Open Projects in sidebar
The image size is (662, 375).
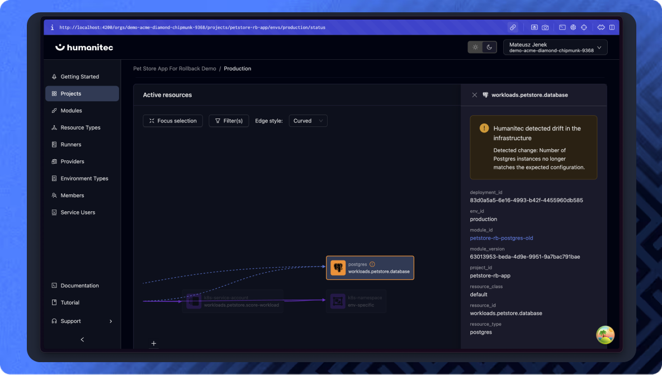tap(82, 94)
